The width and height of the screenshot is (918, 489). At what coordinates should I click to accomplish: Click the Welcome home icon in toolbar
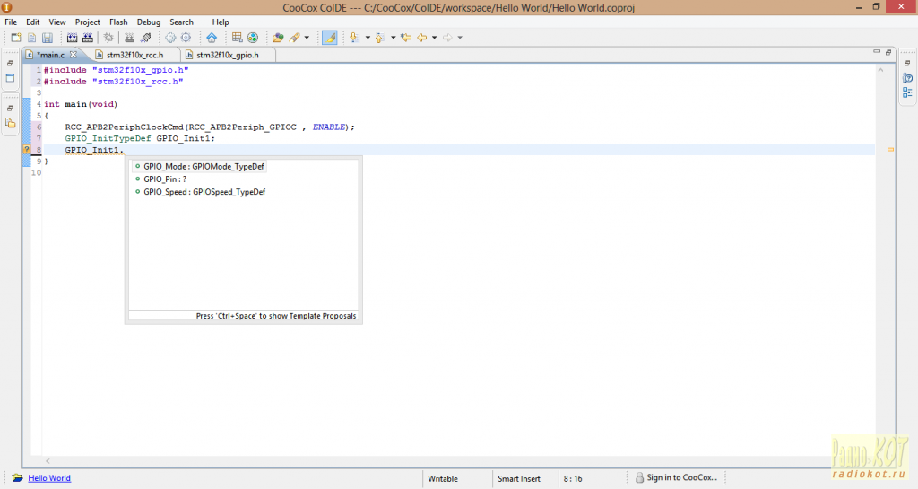[212, 38]
